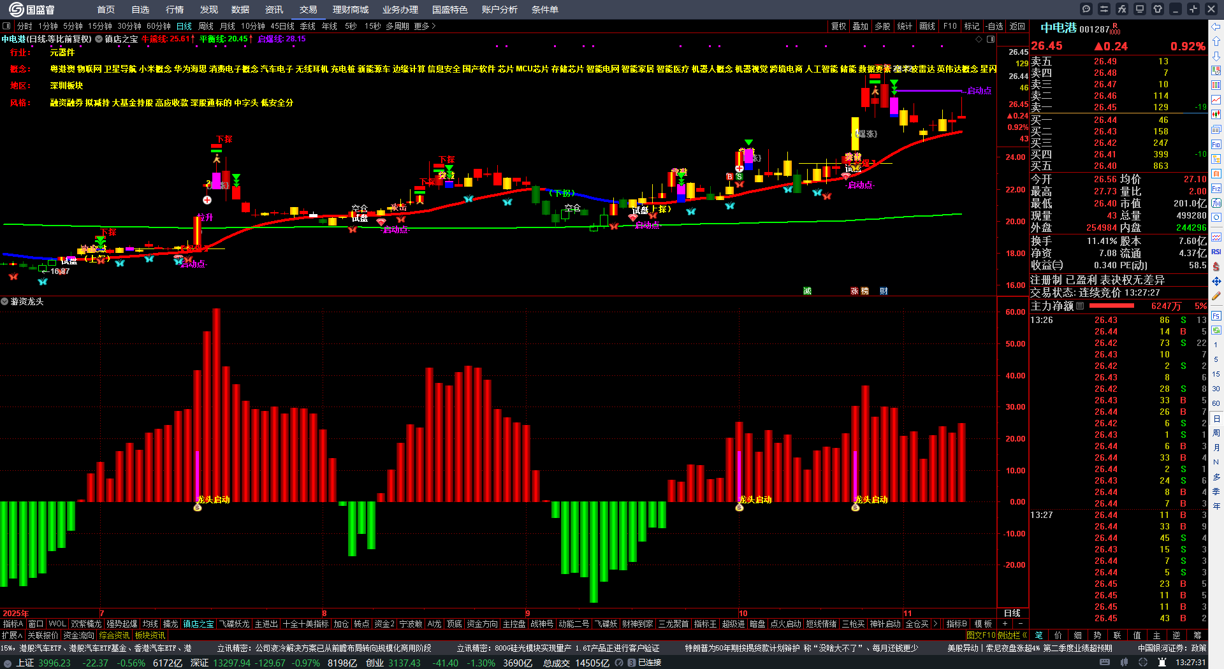Click the red dollar sign icon in sidebar
The height and width of the screenshot is (669, 1224).
1216,266
